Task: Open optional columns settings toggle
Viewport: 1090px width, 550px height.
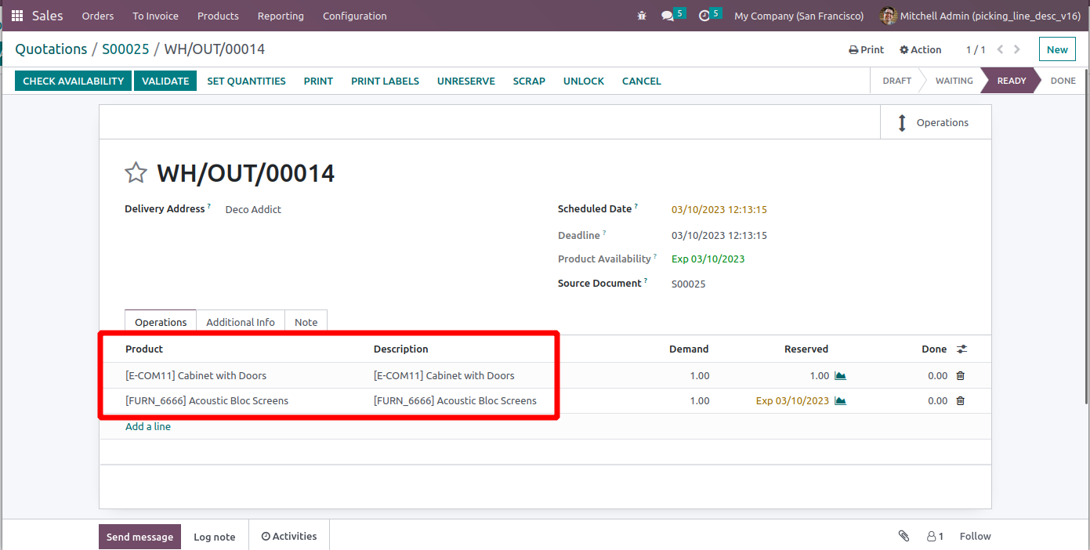Action: pyautogui.click(x=962, y=349)
